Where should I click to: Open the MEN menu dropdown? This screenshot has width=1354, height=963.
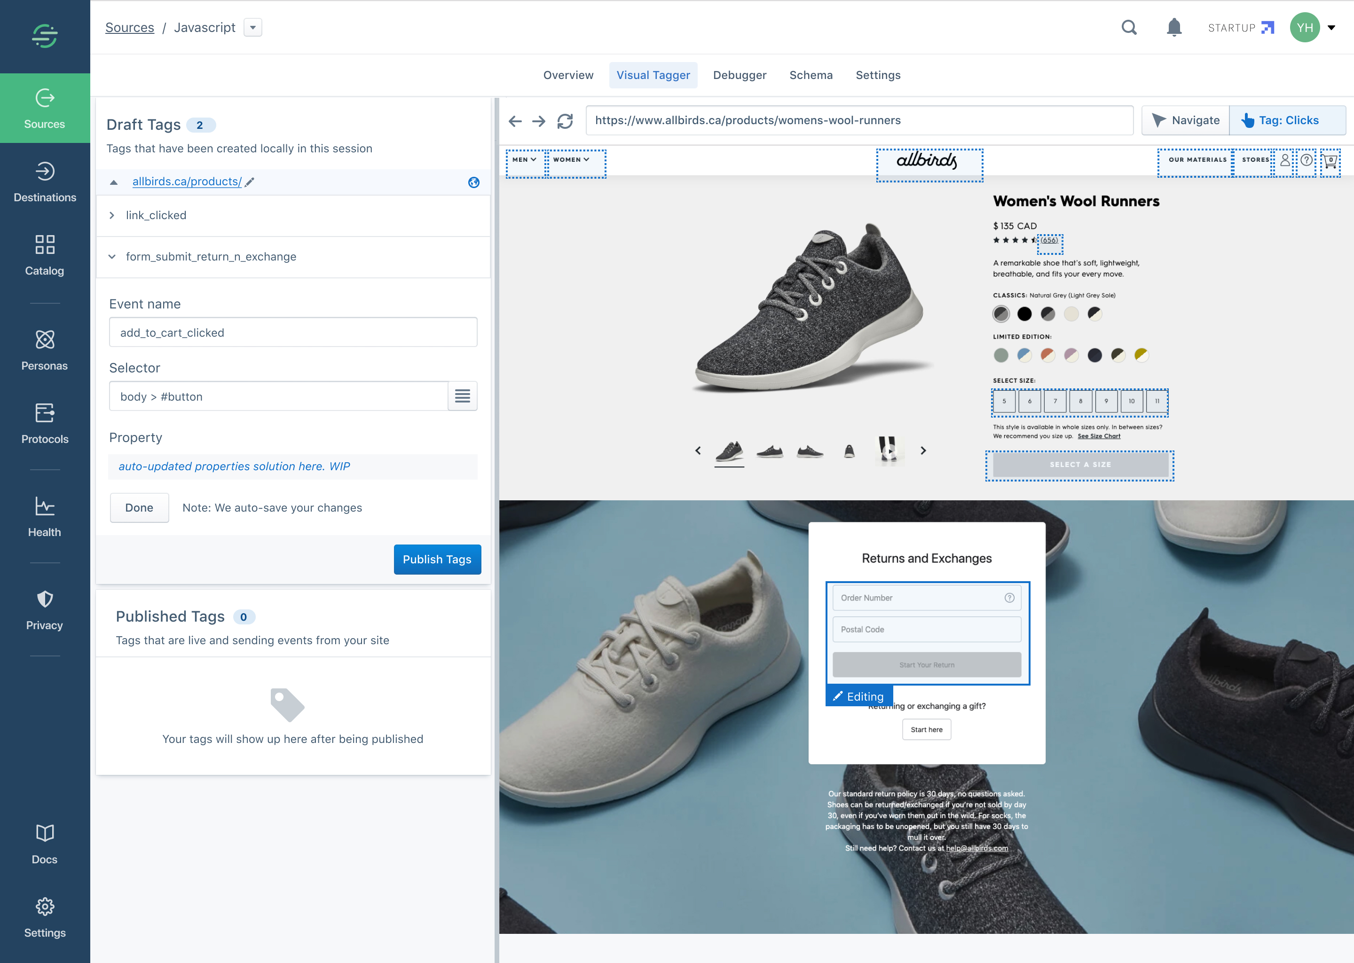[x=525, y=159]
